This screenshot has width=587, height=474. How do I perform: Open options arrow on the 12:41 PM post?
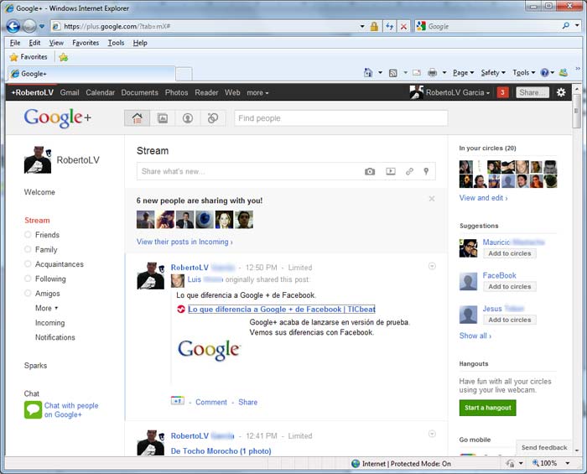point(432,434)
